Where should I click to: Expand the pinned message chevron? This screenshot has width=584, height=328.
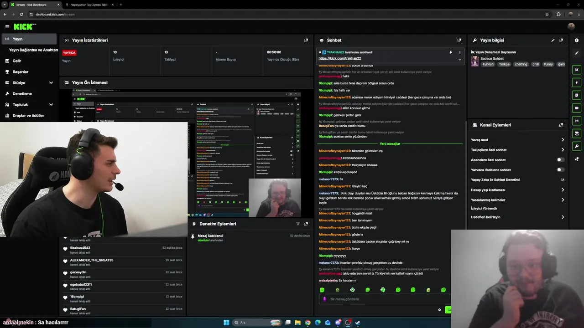point(459,59)
